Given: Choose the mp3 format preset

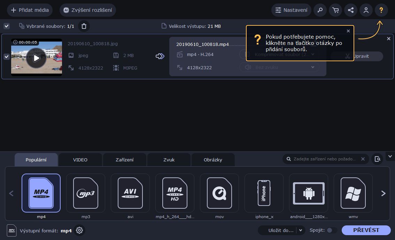Looking at the screenshot, I should click(86, 193).
